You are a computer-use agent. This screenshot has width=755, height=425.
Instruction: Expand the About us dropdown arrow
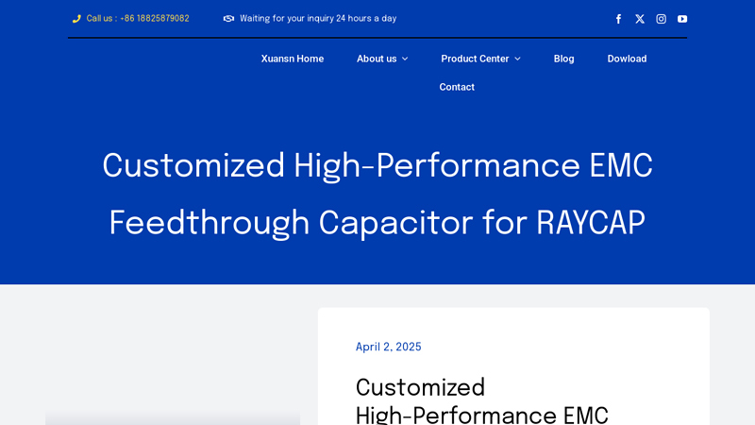pyautogui.click(x=405, y=59)
